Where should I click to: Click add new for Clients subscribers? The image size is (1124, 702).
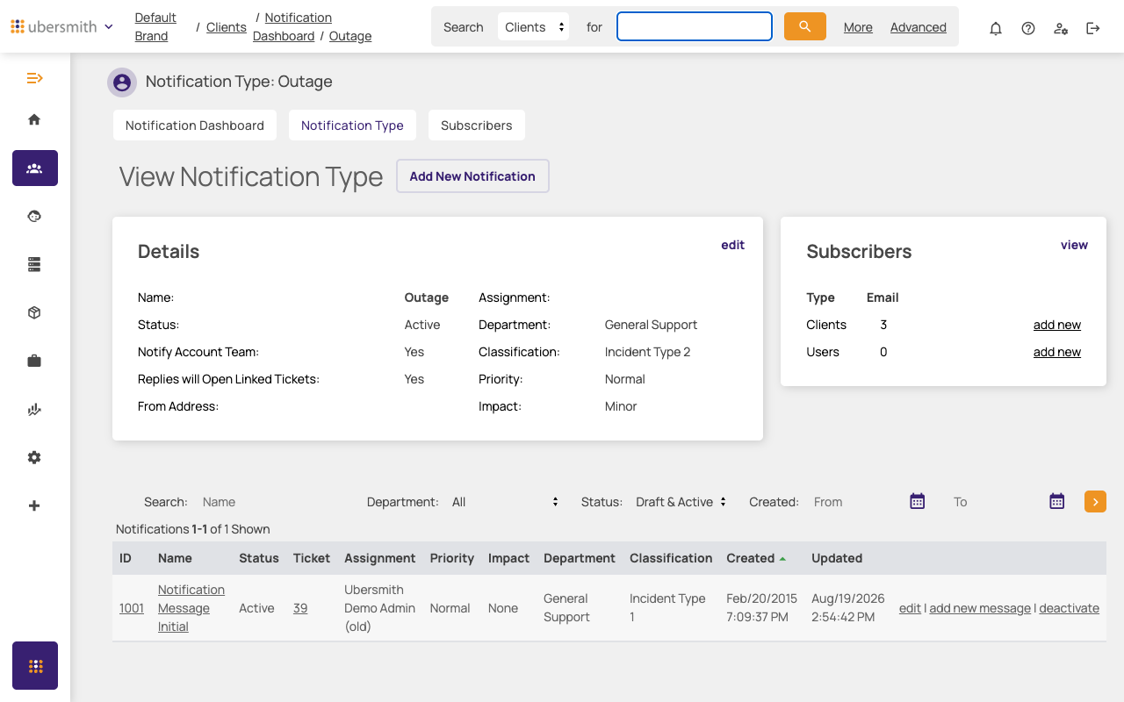pos(1056,325)
